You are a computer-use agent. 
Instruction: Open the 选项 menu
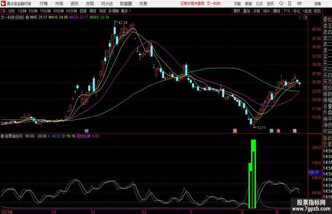(270, 4)
